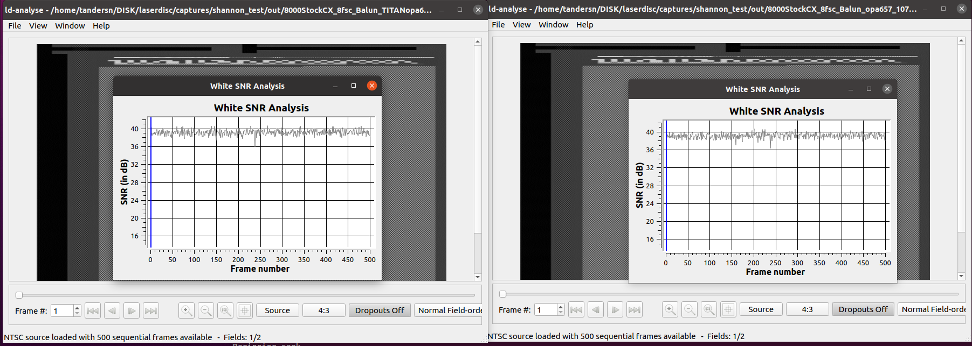Zoom in on left window's frame view
Screen dimensions: 972x346
tap(187, 310)
